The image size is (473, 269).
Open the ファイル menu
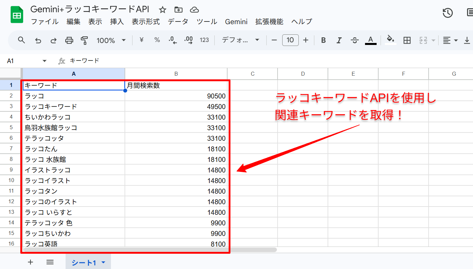[x=45, y=22]
